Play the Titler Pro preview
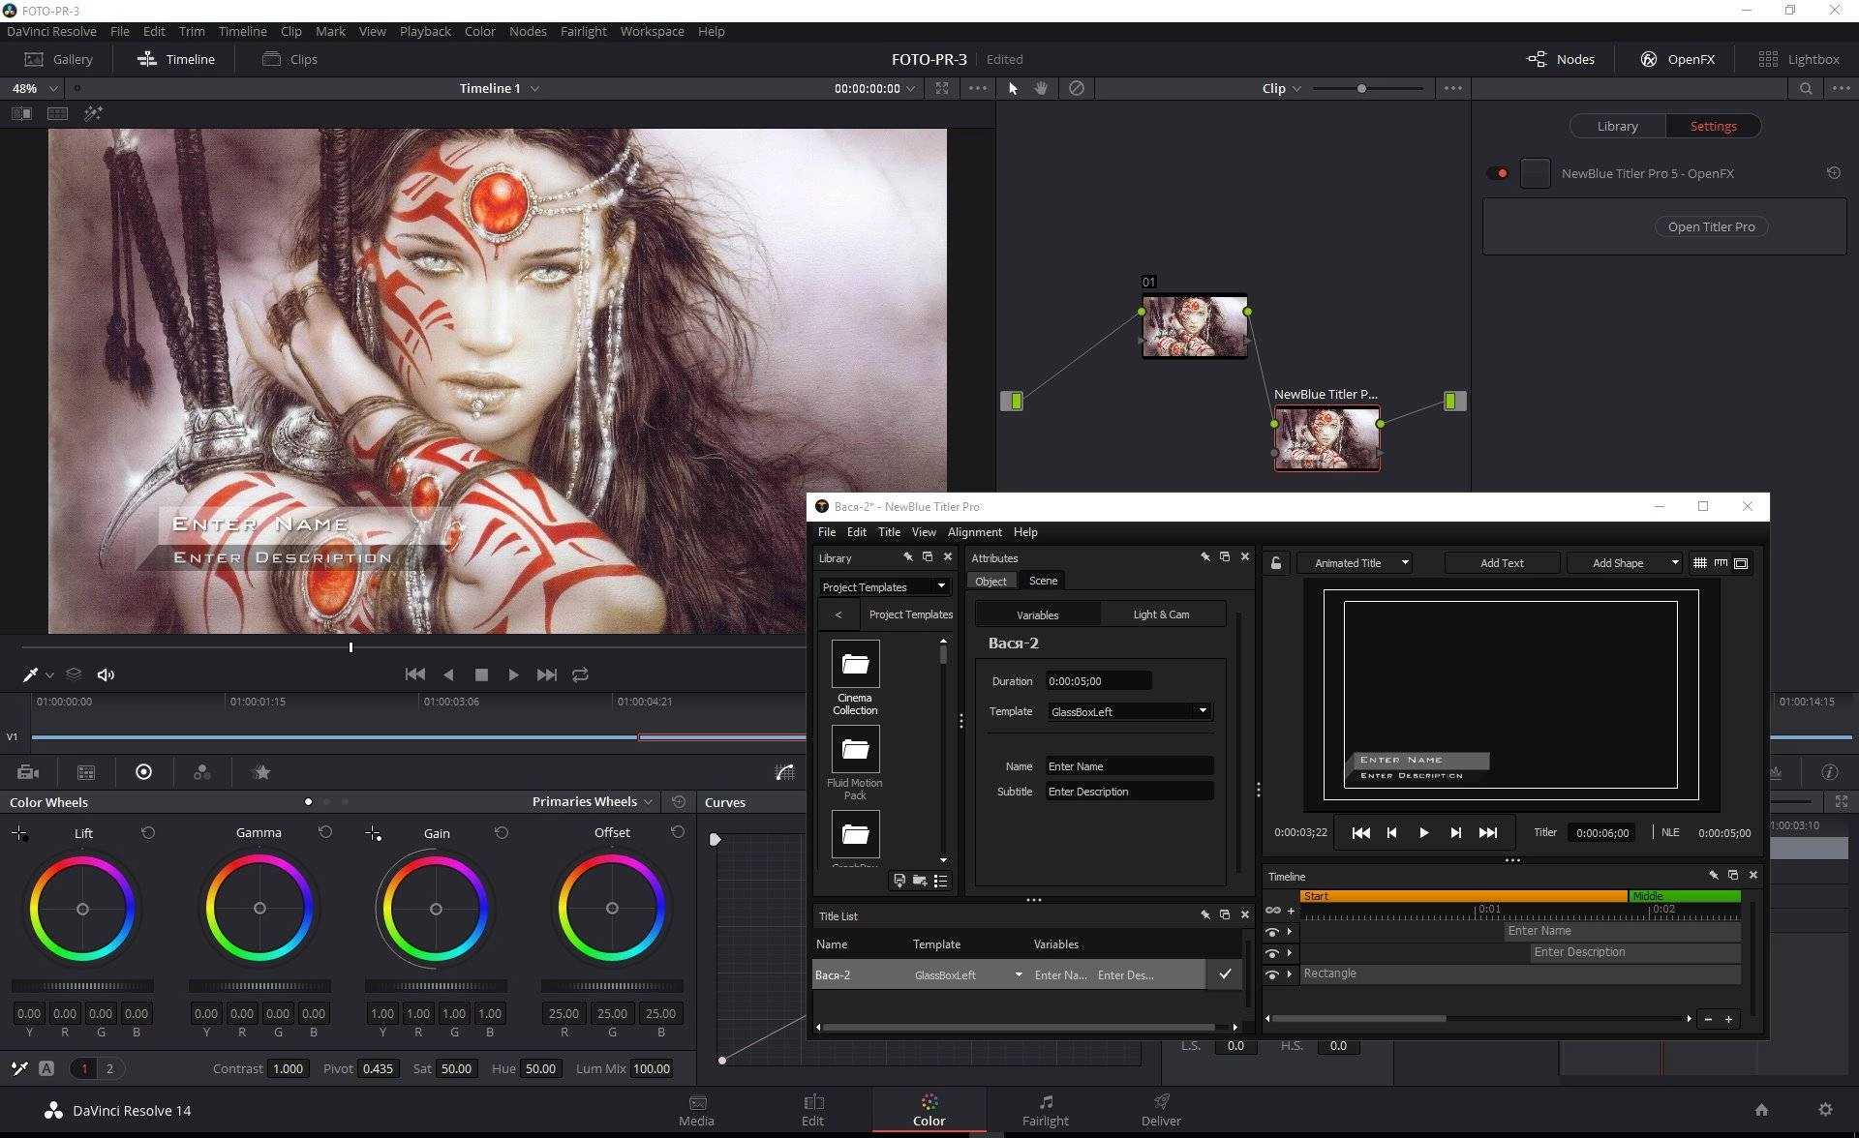This screenshot has height=1138, width=1859. pos(1423,832)
